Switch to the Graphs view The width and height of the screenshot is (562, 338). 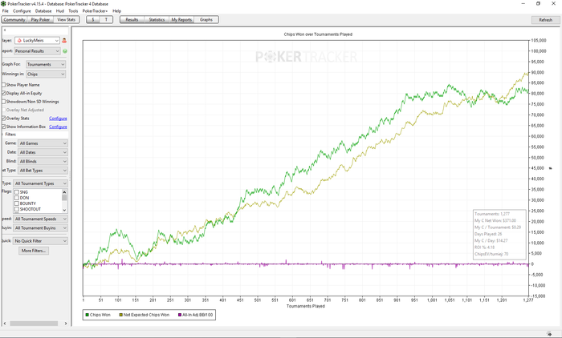206,20
